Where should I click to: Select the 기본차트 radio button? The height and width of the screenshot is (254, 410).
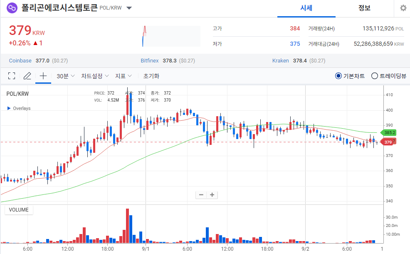[x=338, y=76]
